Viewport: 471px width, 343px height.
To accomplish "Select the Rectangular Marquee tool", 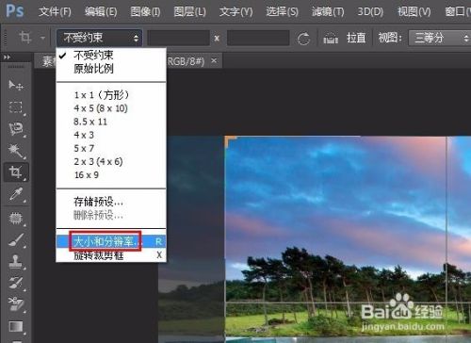I will click(15, 106).
